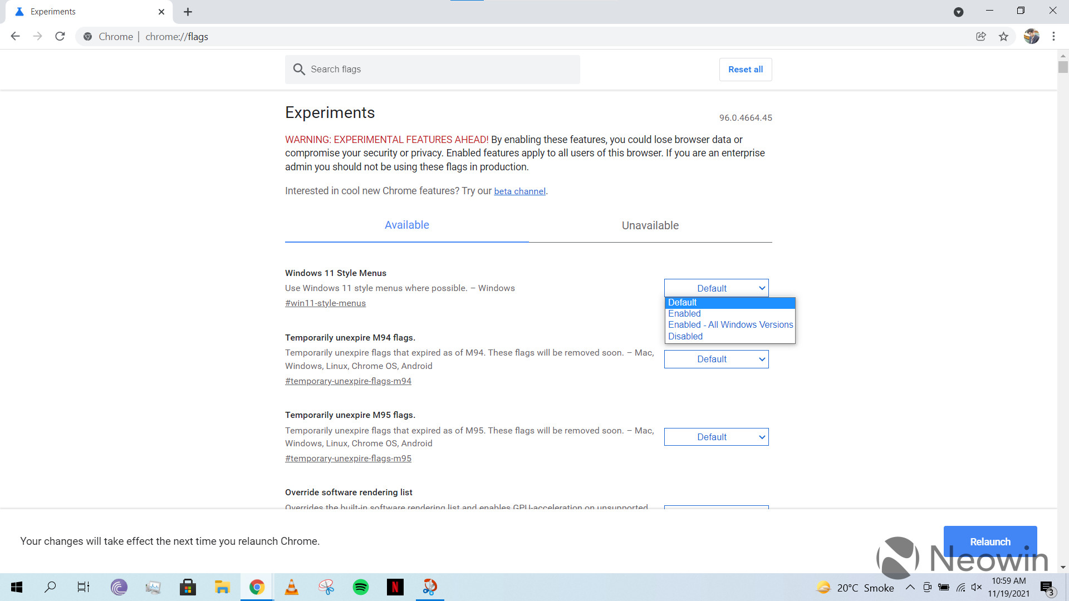The width and height of the screenshot is (1069, 601).
Task: Click the Reset all button
Action: coord(745,69)
